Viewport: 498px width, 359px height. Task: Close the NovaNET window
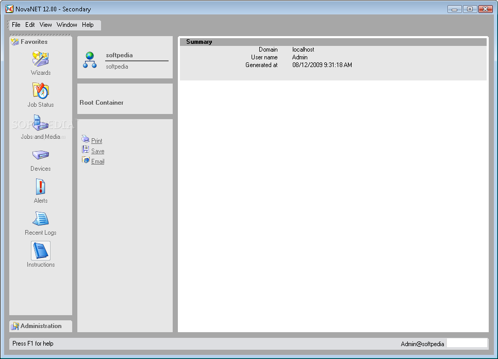(485, 9)
